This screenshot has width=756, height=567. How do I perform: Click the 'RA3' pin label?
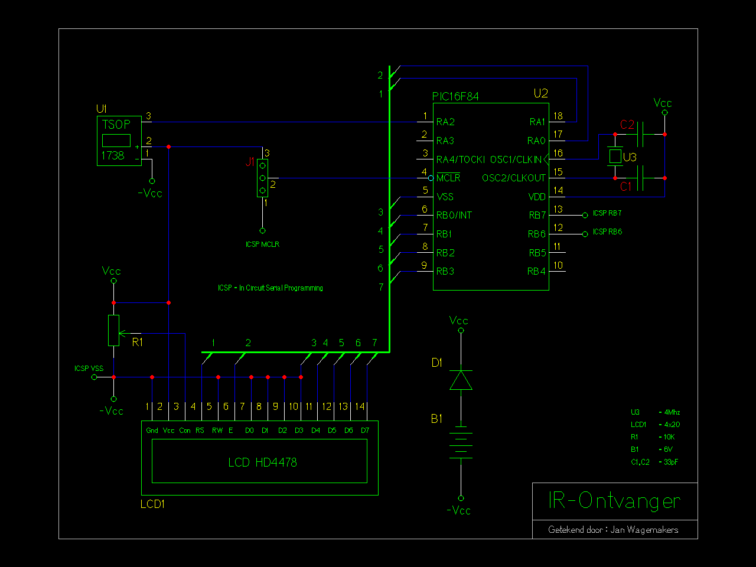pyautogui.click(x=445, y=141)
